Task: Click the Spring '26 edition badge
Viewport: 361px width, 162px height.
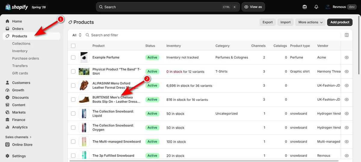Action: click(39, 7)
